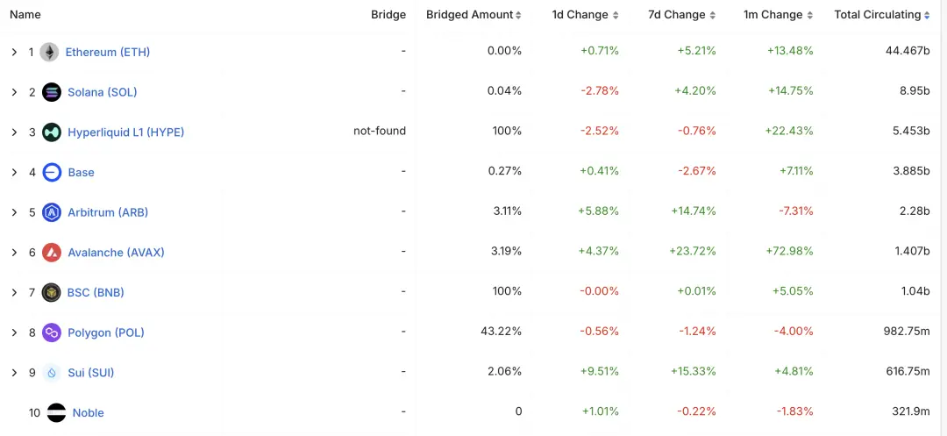This screenshot has height=436, width=947.
Task: Sort by Total Circulating column
Action: 882,15
